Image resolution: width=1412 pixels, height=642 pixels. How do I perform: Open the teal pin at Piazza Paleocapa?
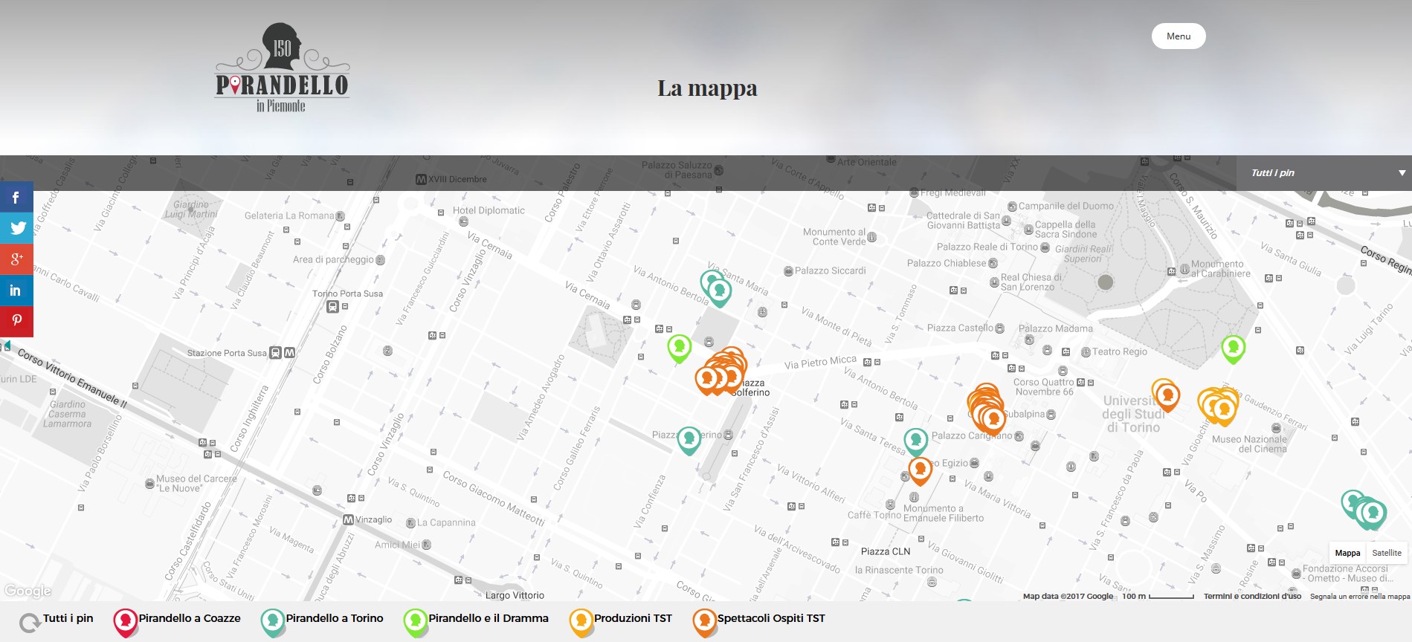[689, 439]
